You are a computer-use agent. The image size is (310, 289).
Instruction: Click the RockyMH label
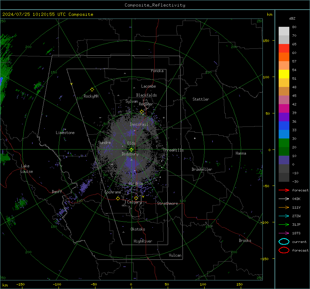pos(91,96)
